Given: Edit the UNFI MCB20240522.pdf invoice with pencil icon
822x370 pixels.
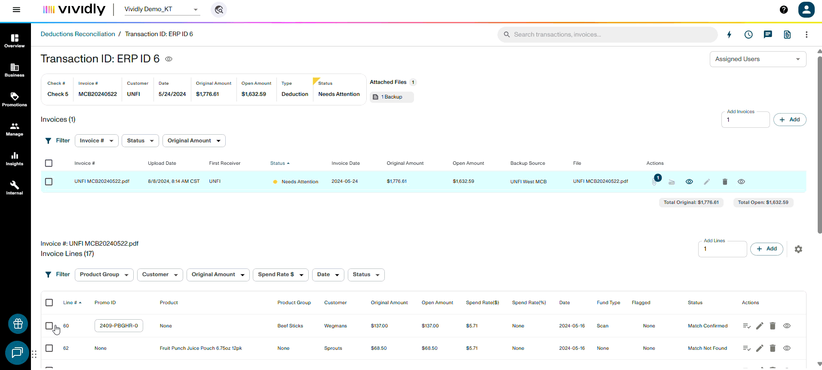Looking at the screenshot, I should 707,182.
